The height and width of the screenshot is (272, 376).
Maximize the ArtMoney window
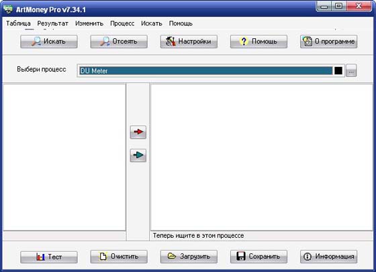[x=339, y=6]
